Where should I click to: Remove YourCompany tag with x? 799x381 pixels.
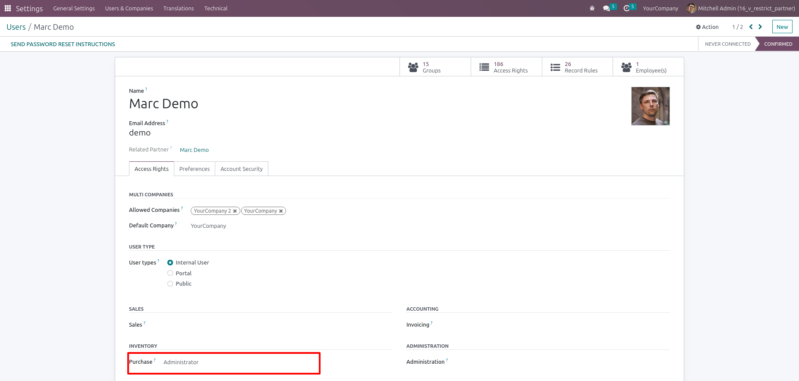281,211
